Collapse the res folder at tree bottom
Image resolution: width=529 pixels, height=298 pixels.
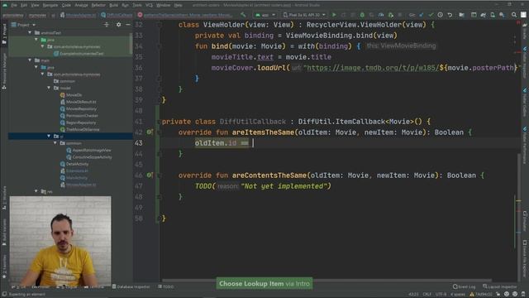tap(36, 191)
